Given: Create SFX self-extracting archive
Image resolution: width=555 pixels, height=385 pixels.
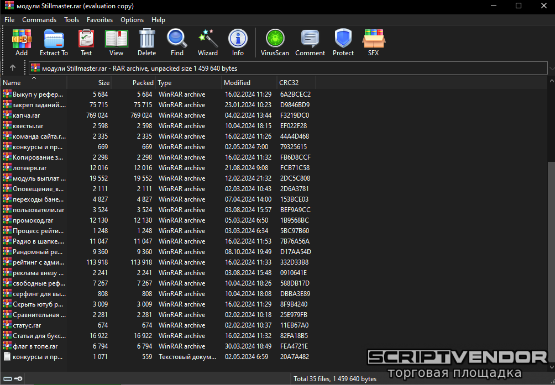Looking at the screenshot, I should click(374, 43).
